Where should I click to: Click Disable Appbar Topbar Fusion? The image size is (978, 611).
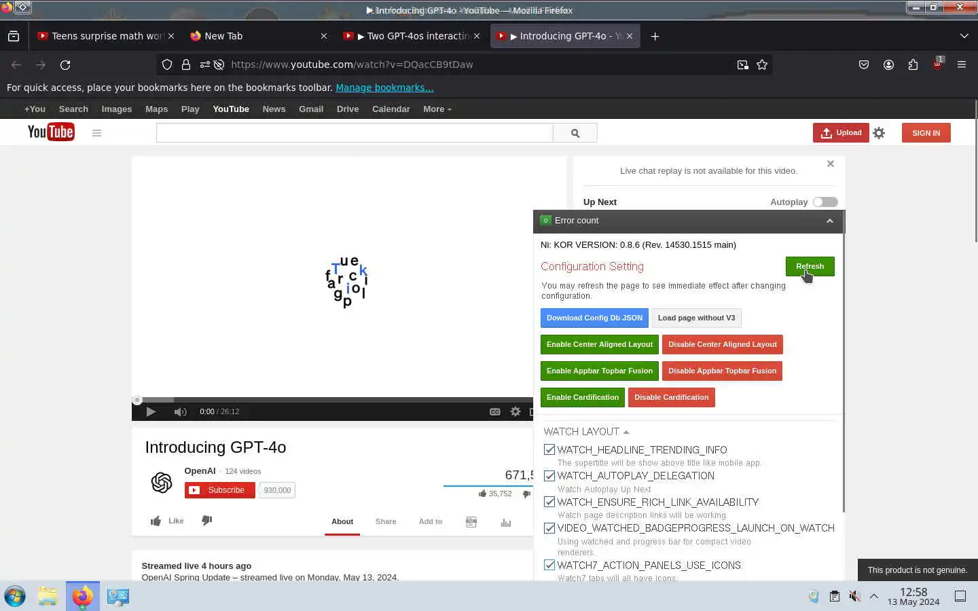pos(722,371)
